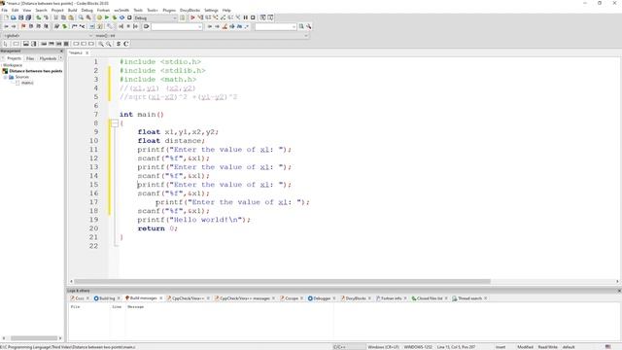Open Find with the magnifier icon
Viewport: 622px width, 350px height.
(x=81, y=17)
